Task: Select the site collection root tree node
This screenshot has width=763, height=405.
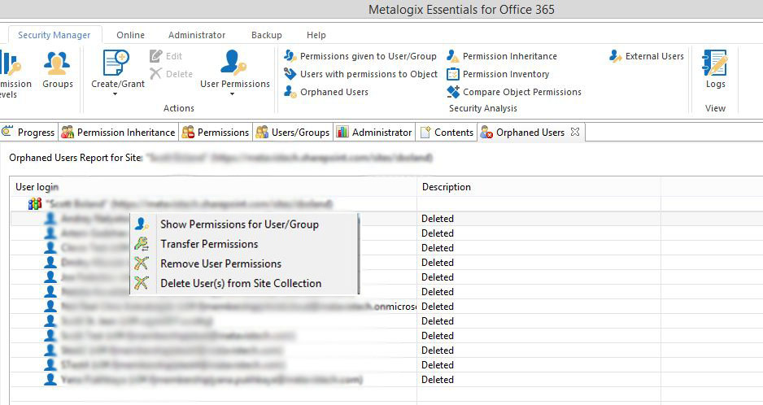Action: point(187,203)
